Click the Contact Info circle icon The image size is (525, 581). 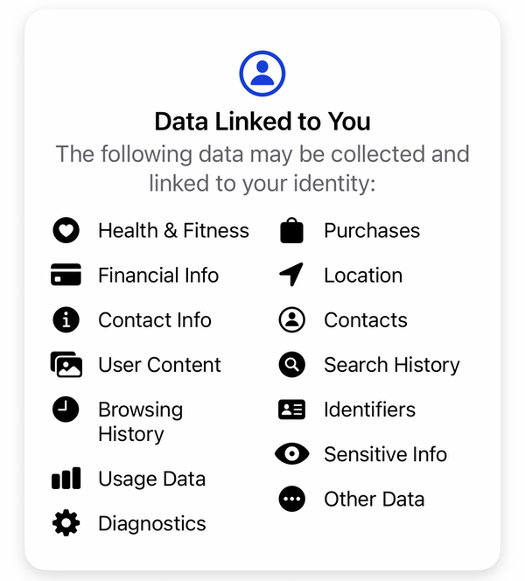[x=66, y=319]
